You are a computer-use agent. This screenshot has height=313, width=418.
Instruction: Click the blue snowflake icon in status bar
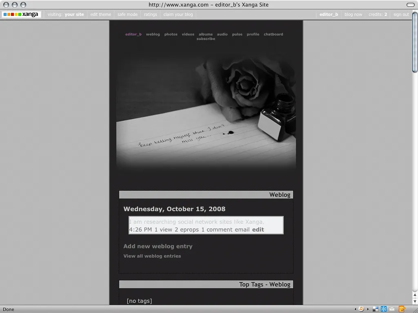[x=384, y=309]
